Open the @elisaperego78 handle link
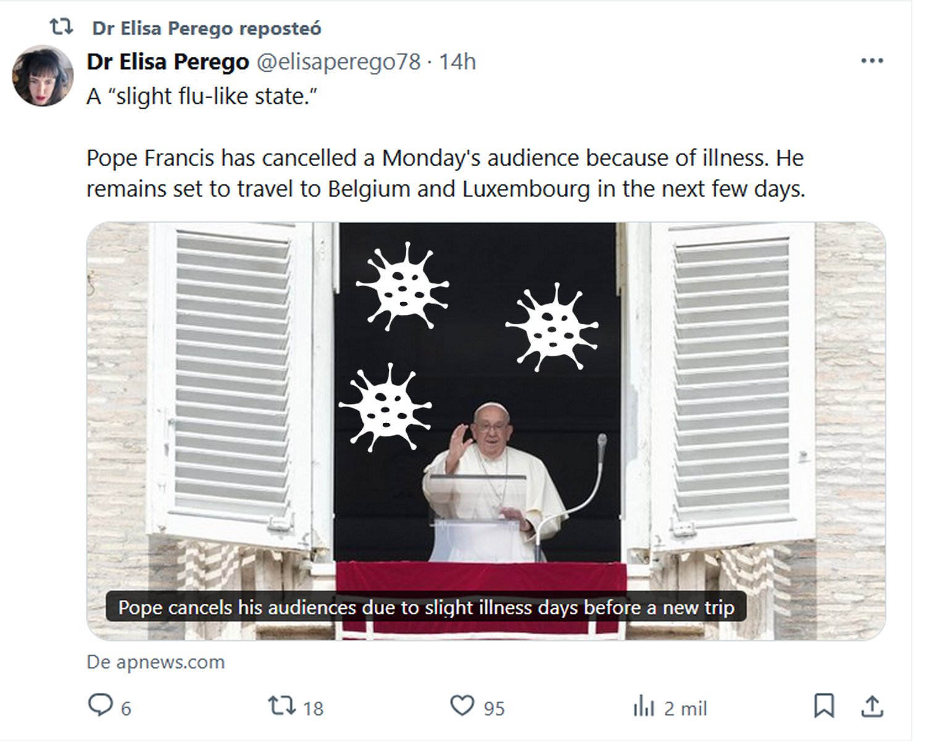 click(338, 62)
